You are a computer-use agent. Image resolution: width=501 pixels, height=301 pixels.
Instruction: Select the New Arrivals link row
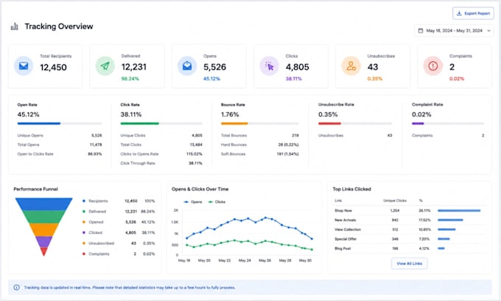pyautogui.click(x=410, y=220)
